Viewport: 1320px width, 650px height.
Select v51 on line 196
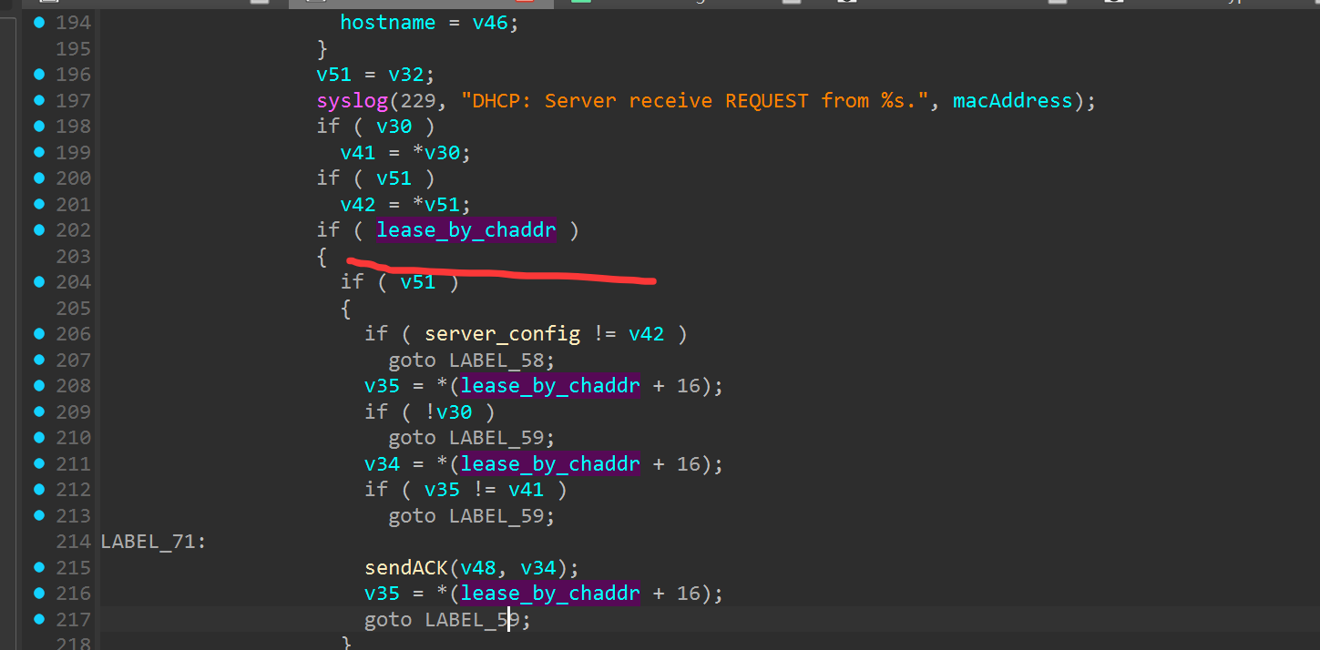click(334, 75)
